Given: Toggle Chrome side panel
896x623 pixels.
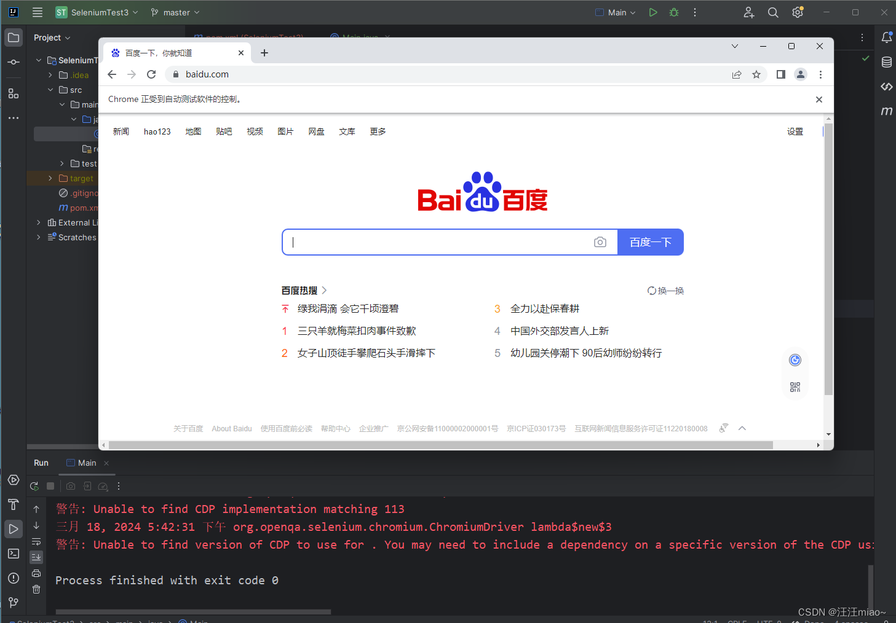Looking at the screenshot, I should tap(781, 74).
